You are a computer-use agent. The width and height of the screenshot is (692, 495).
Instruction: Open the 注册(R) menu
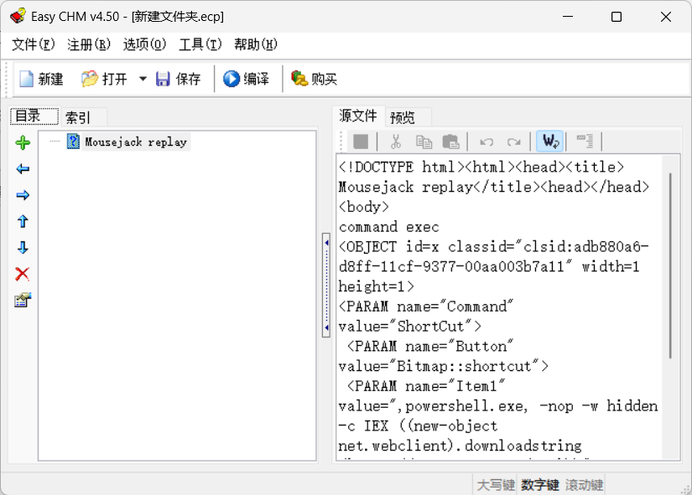[89, 44]
